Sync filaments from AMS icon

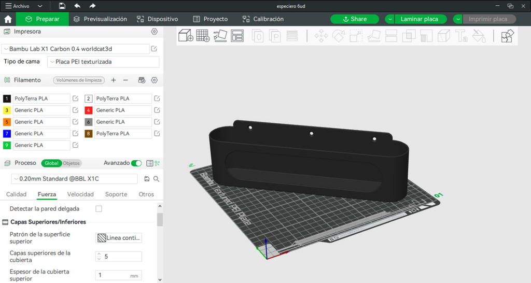(x=142, y=80)
